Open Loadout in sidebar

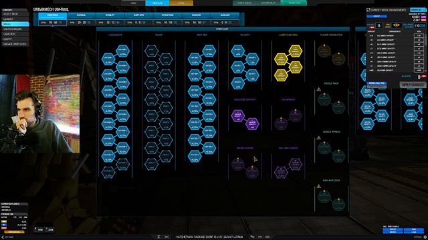coord(15,19)
